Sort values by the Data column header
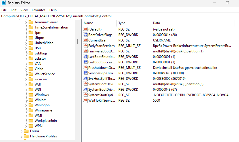 pyautogui.click(x=193, y=23)
